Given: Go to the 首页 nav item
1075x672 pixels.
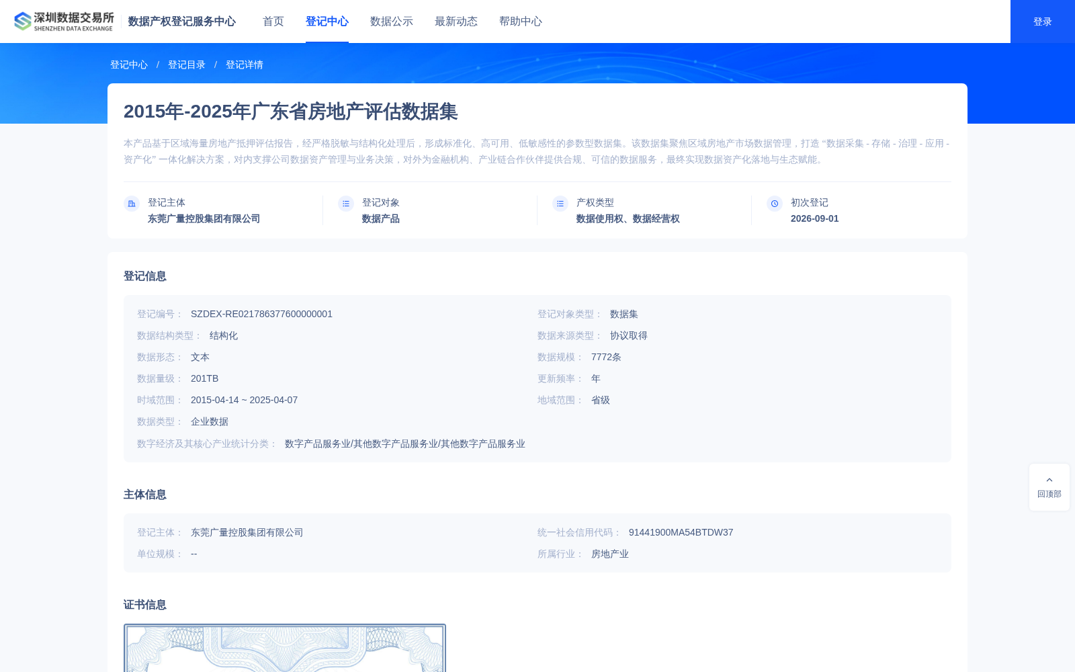Looking at the screenshot, I should pyautogui.click(x=273, y=22).
